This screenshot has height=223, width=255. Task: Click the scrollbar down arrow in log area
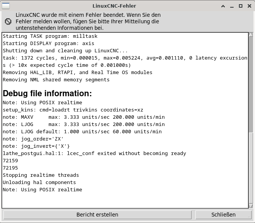(x=251, y=206)
